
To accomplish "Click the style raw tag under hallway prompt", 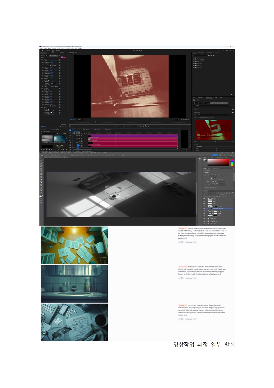I will pyautogui.click(x=189, y=242).
